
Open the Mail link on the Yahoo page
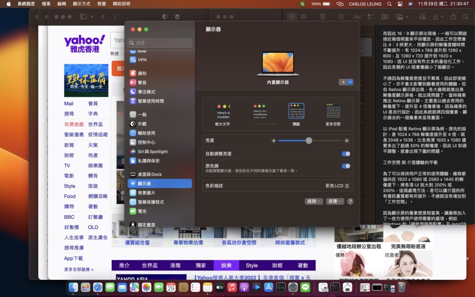tap(69, 103)
